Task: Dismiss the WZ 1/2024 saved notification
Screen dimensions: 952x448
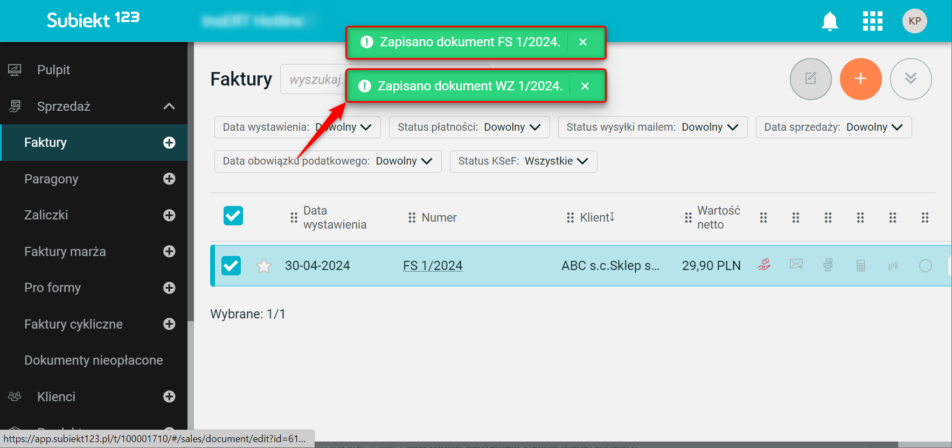Action: coord(585,86)
